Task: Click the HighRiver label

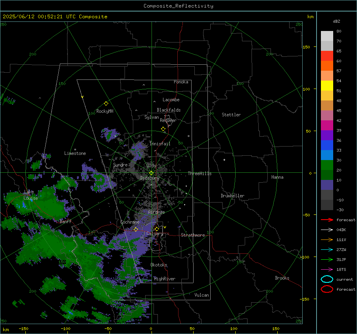Action: coord(165,279)
